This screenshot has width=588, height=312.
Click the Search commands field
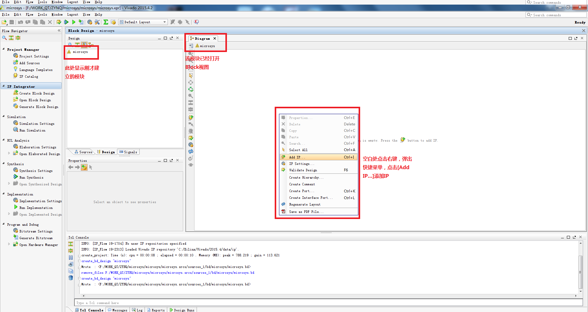coord(556,15)
